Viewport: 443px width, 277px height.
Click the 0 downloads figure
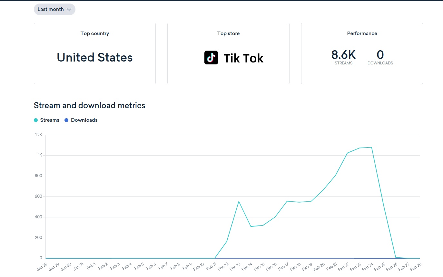[380, 55]
